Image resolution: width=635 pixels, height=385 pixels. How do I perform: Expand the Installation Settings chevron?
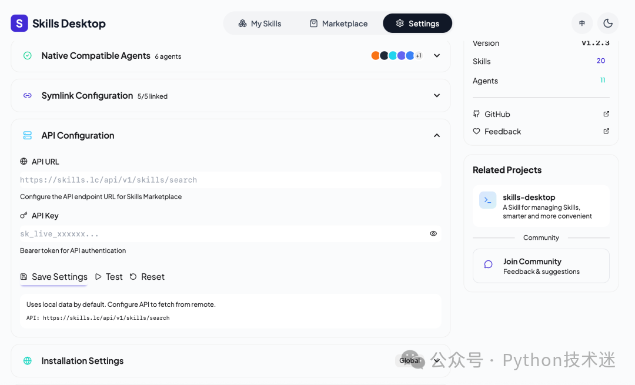click(x=436, y=361)
